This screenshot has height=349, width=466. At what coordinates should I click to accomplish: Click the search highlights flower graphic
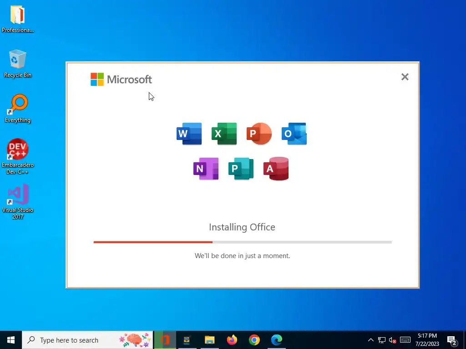135,340
